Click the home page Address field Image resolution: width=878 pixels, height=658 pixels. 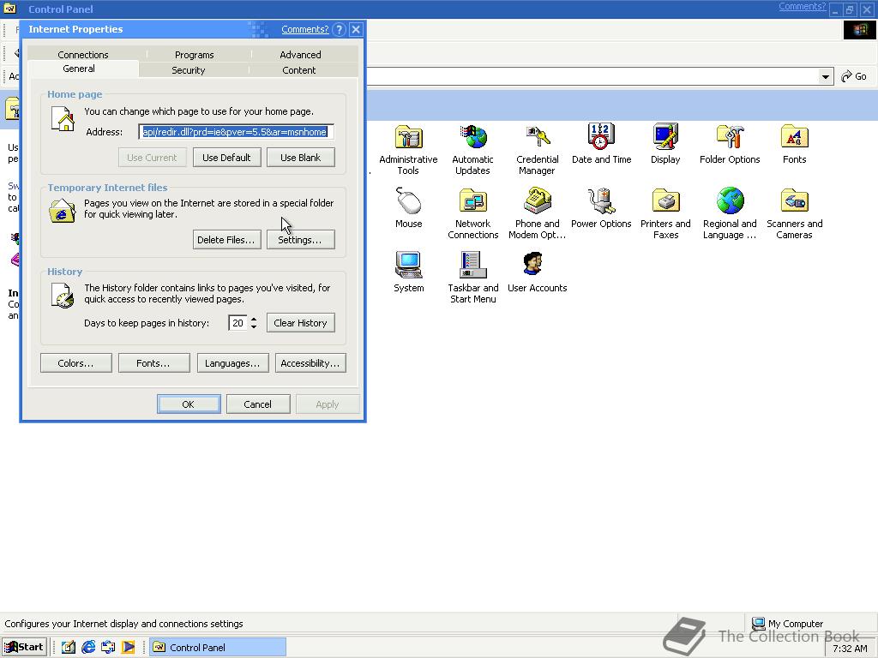click(236, 132)
